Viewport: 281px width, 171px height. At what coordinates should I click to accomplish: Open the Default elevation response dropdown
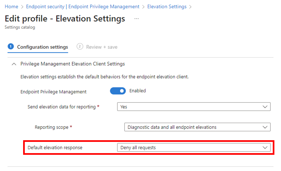(193, 147)
